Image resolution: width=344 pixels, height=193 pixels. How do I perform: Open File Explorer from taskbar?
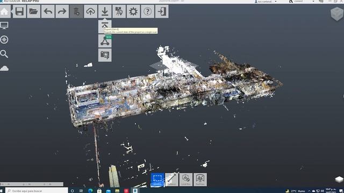pos(117,191)
